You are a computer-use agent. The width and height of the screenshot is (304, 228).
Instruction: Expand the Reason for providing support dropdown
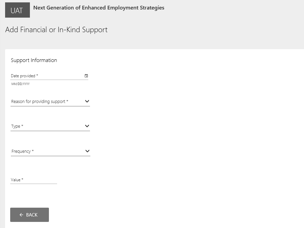click(48, 102)
